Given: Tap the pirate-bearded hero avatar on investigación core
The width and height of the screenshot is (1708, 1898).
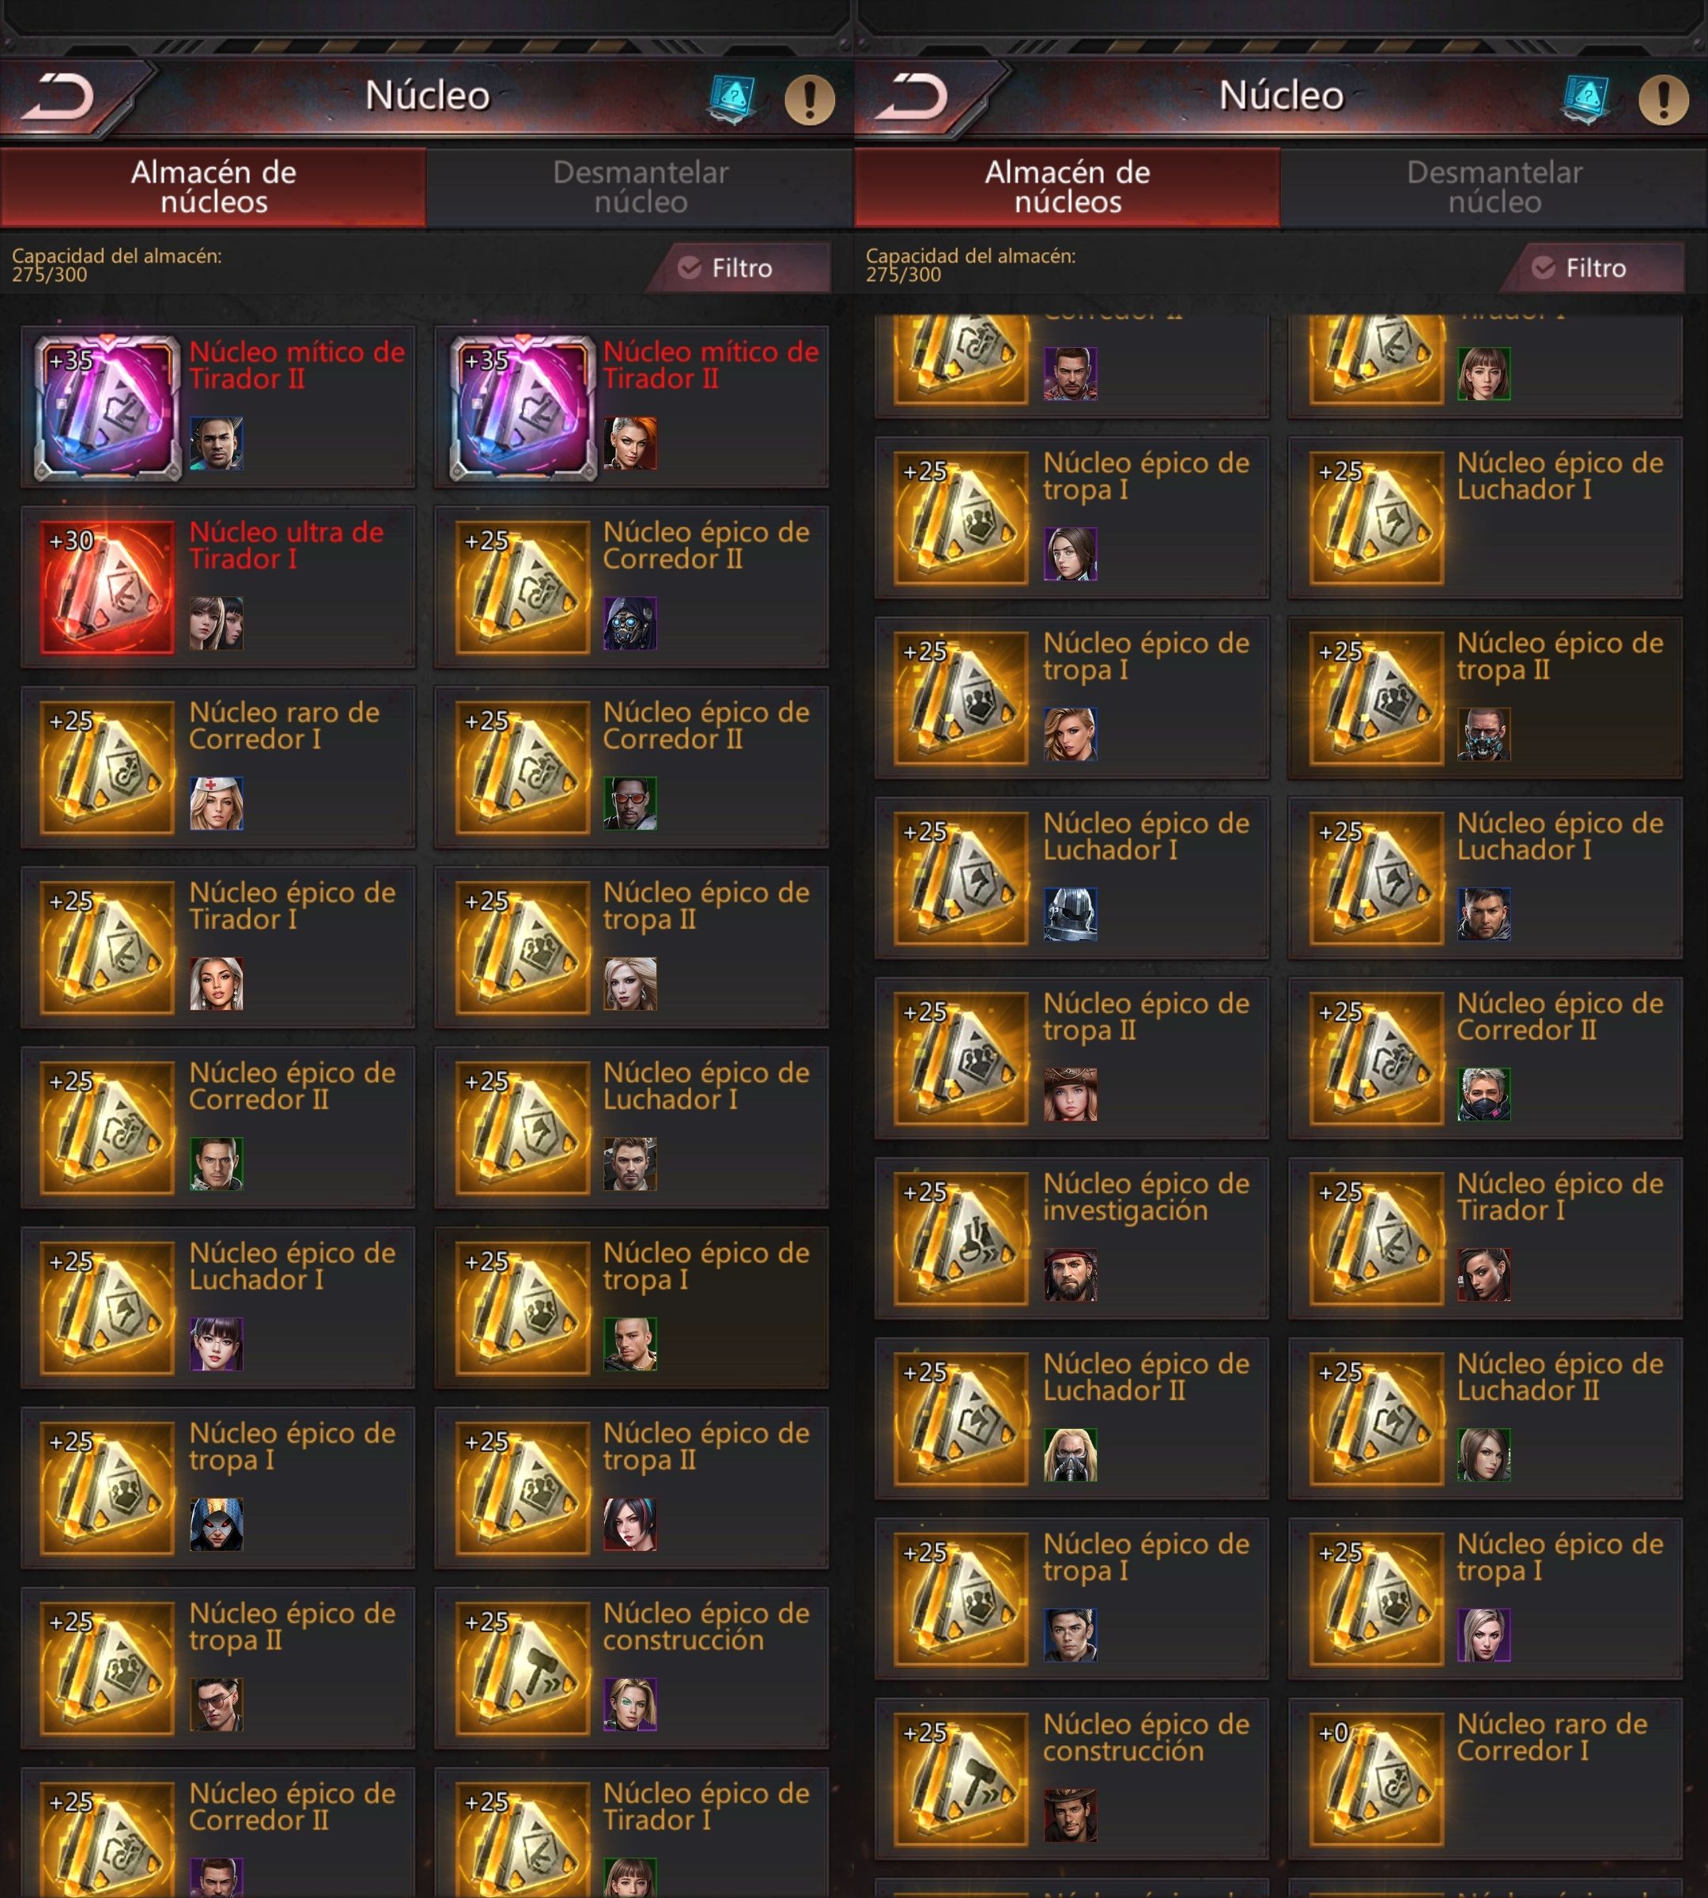Looking at the screenshot, I should 1071,1275.
